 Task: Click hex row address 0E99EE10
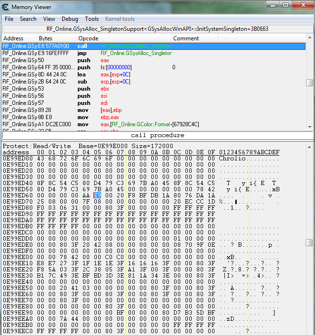click(18, 263)
